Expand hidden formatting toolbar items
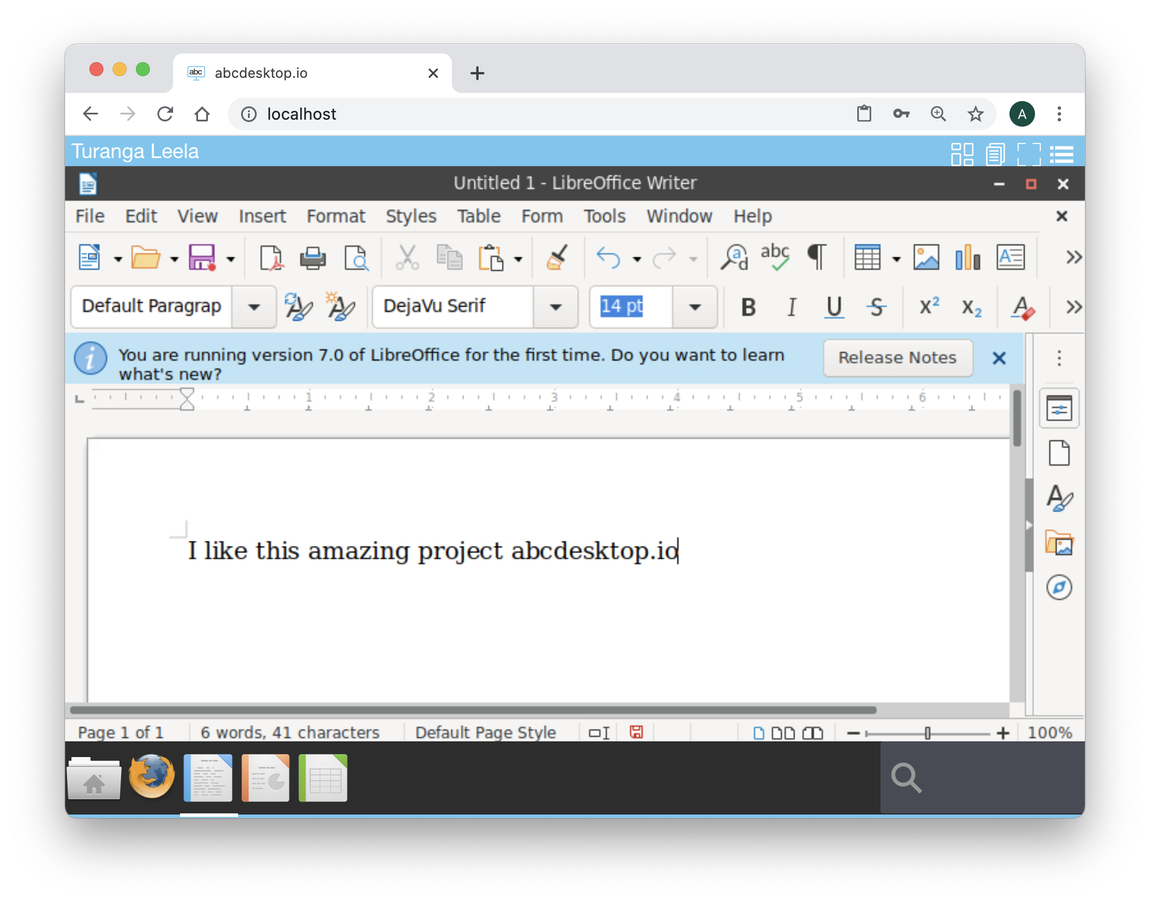Viewport: 1150px width, 904px height. [x=1073, y=307]
